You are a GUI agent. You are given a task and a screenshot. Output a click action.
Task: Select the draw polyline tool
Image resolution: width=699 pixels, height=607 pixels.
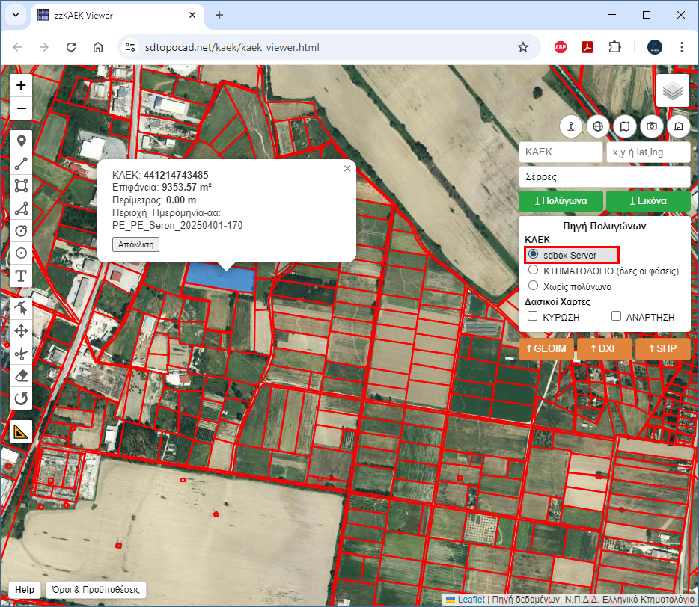pos(21,163)
